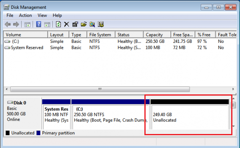
Task: Open the Help question mark icon
Action: pos(38,24)
